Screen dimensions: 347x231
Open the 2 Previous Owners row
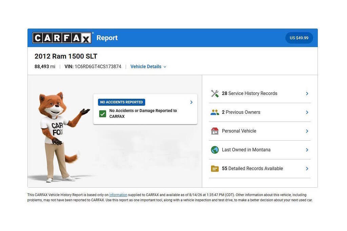[x=260, y=112]
